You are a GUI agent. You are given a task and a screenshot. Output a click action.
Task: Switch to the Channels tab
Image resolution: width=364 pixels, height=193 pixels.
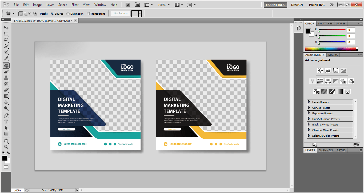tap(326, 150)
